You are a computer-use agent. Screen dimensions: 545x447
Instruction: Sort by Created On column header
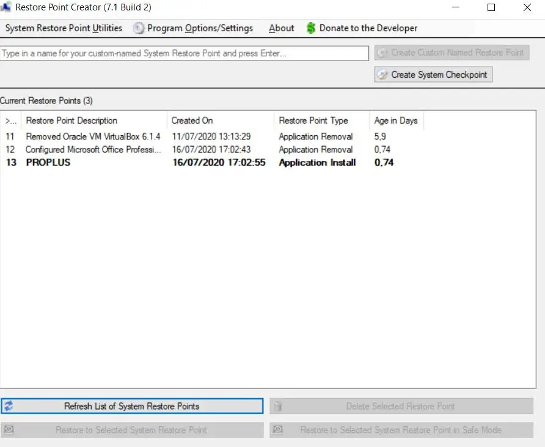point(221,120)
